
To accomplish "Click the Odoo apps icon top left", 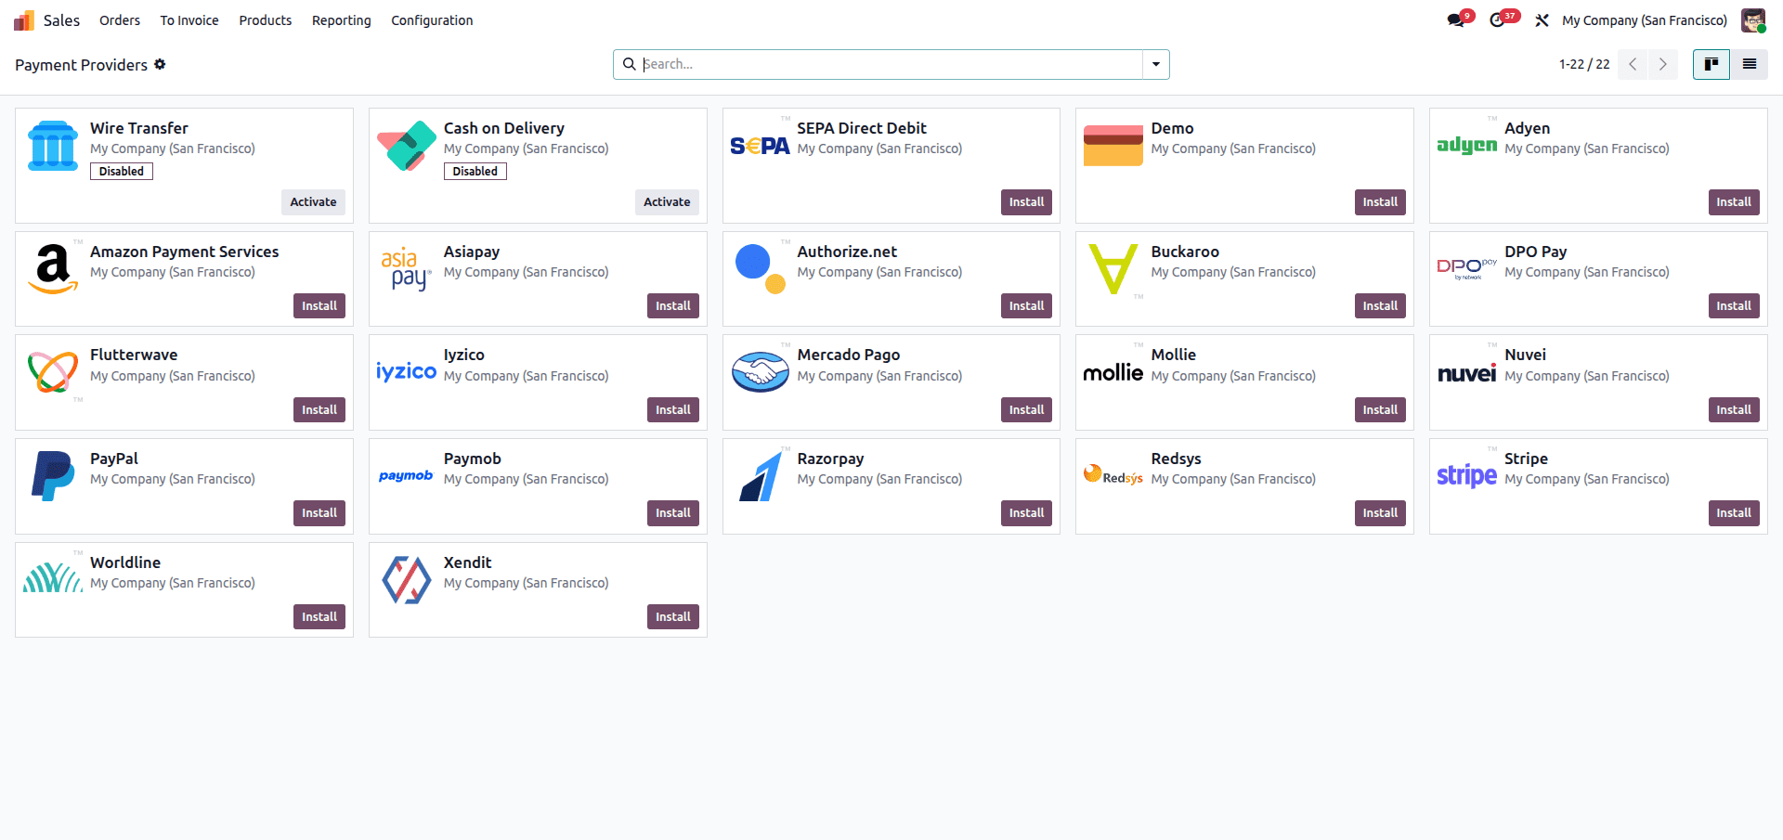I will click(x=23, y=19).
